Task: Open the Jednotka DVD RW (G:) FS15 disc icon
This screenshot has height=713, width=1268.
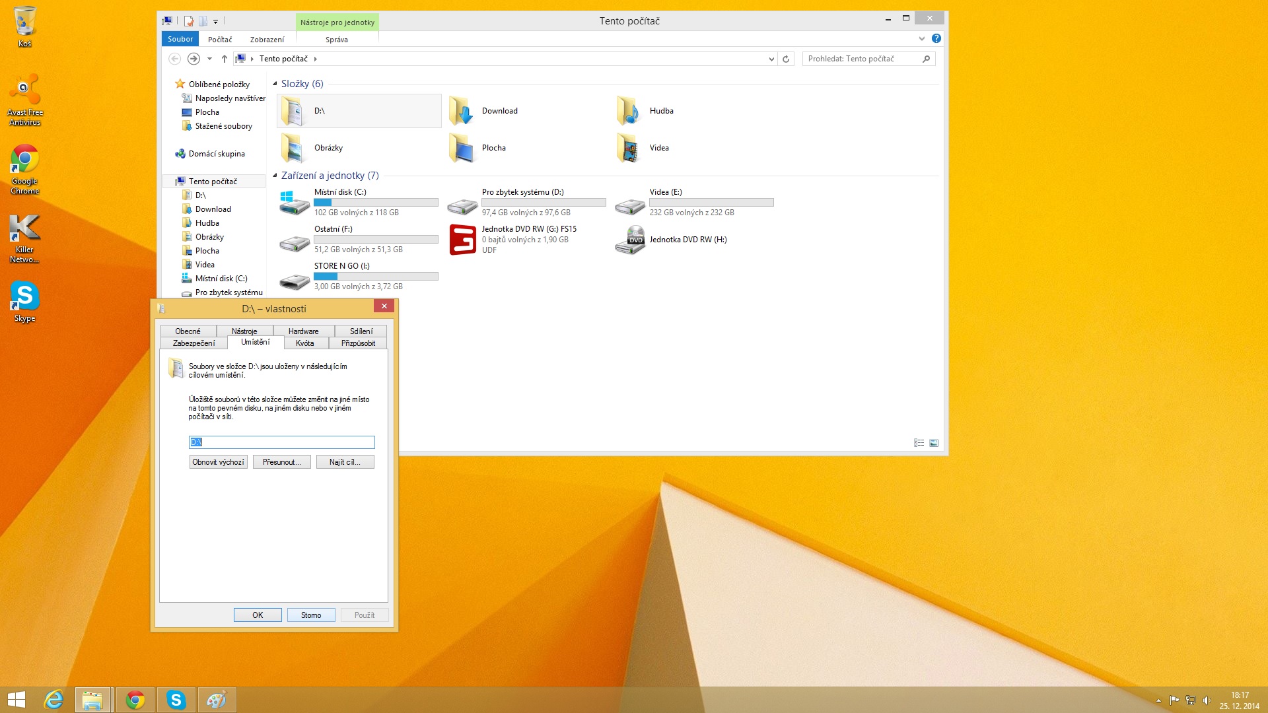Action: click(x=462, y=240)
